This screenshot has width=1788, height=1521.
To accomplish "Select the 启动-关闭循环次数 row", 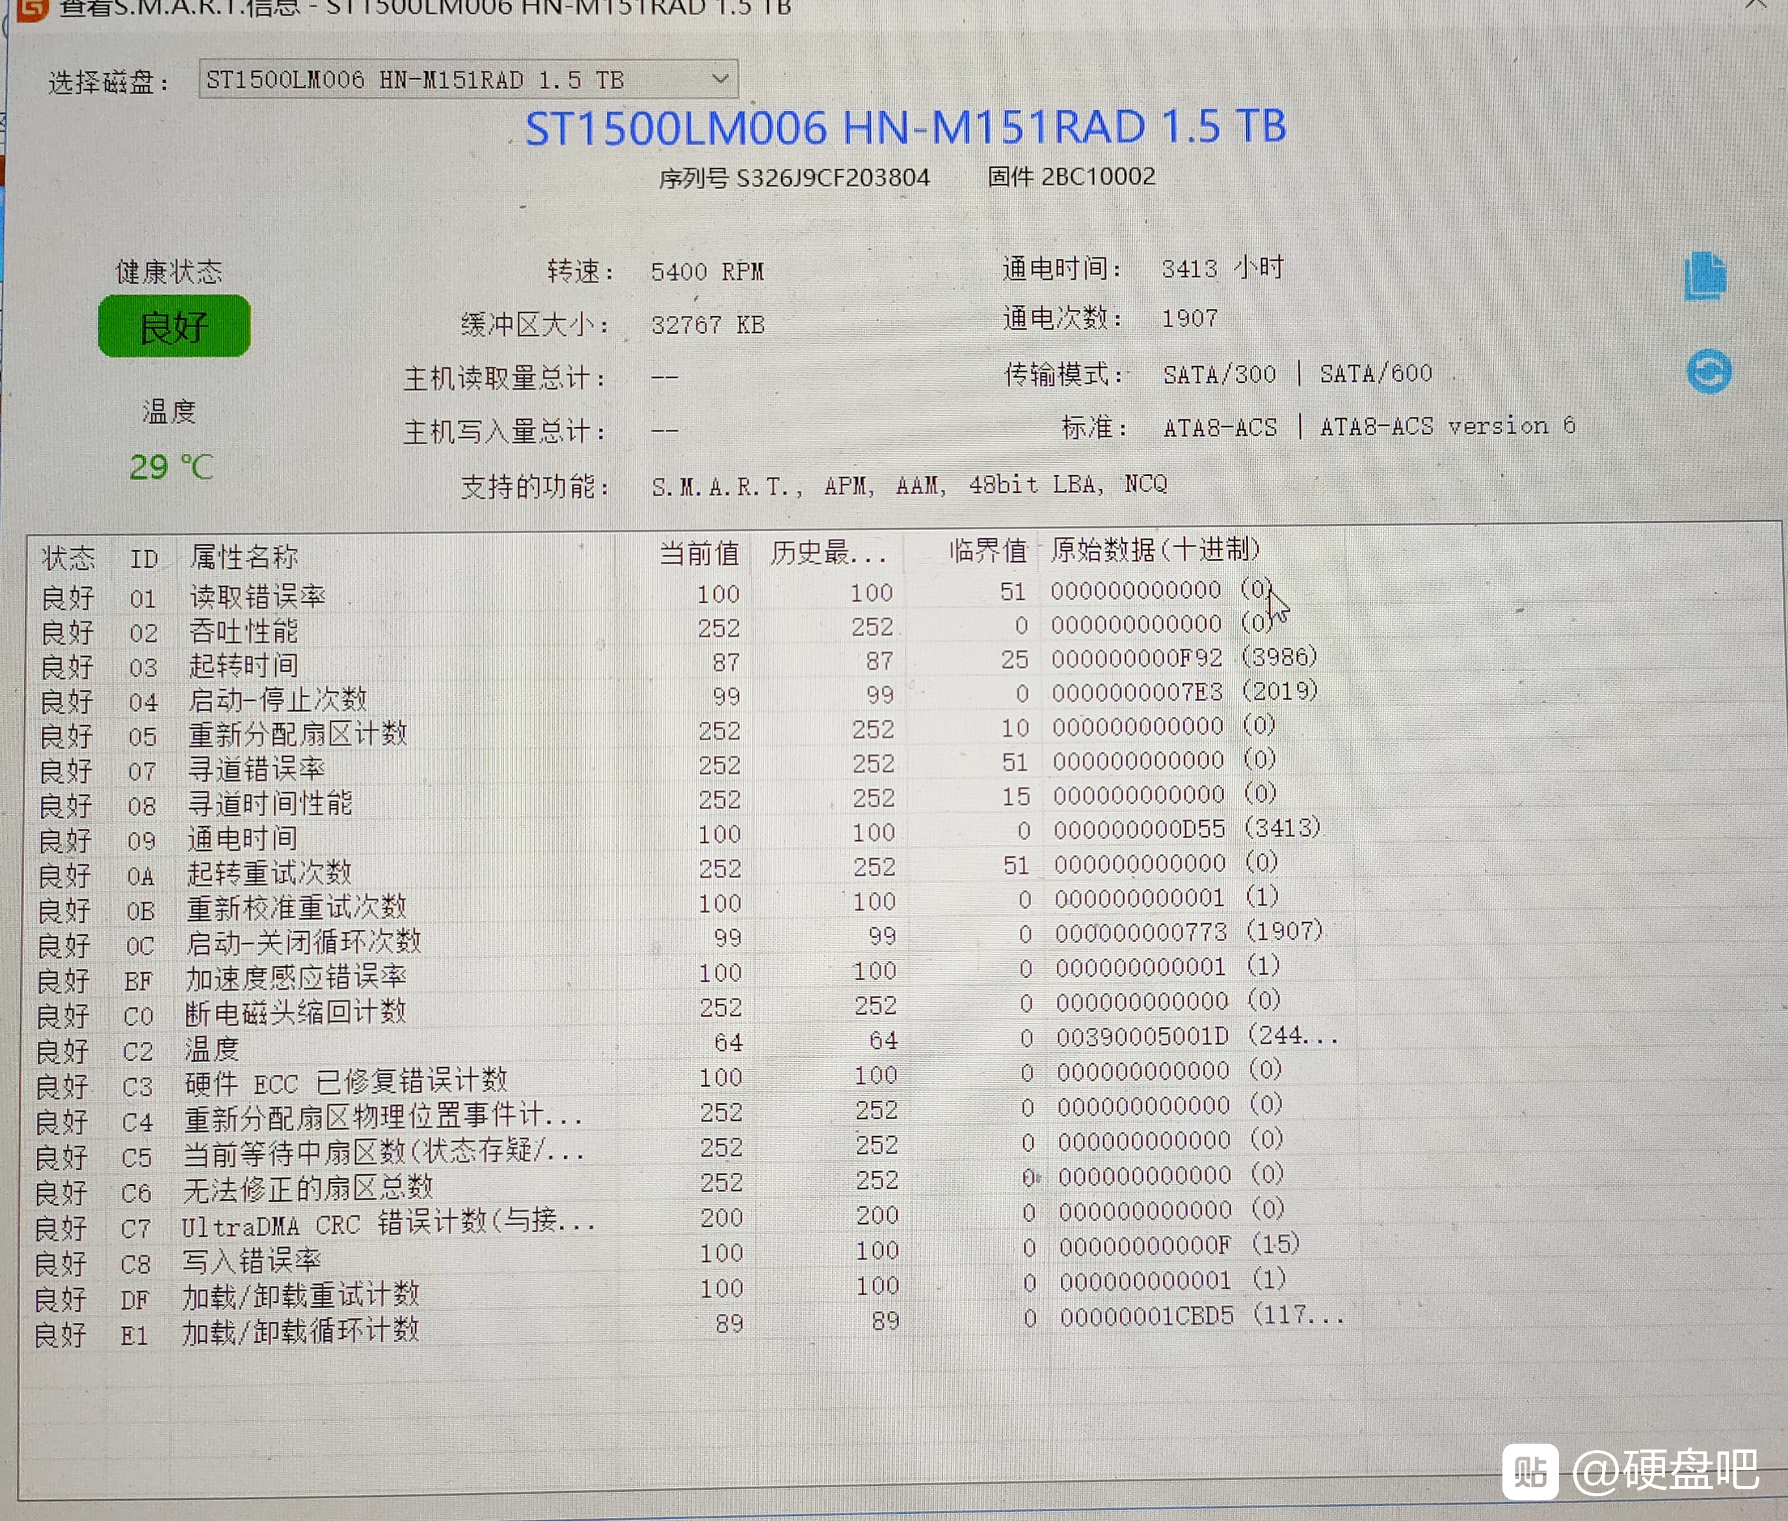I will 690,939.
